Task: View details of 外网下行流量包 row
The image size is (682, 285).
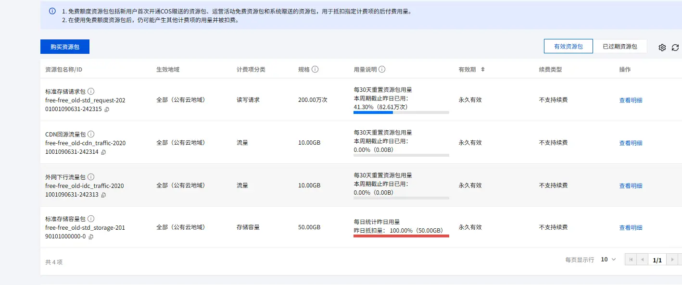Action: (x=631, y=186)
